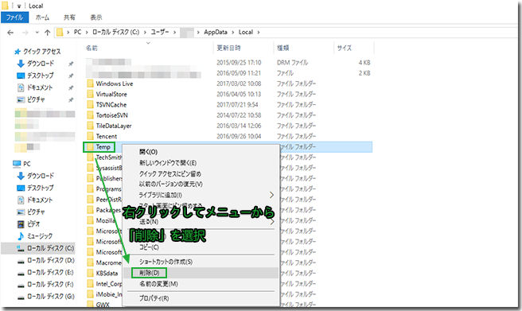This screenshot has height=311, width=522.
Task: Go forward with the right arrow button
Action: pos(25,33)
